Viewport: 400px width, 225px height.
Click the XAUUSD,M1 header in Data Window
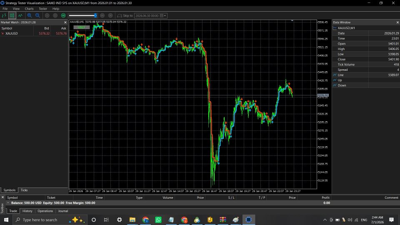346,28
